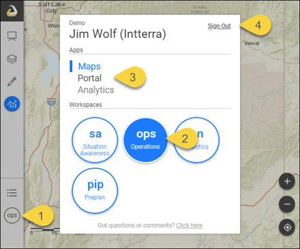Click the Intterra logo icon
300x249 pixels.
coord(12,11)
